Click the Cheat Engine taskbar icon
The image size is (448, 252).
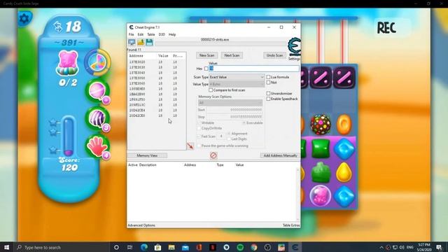pos(295,247)
